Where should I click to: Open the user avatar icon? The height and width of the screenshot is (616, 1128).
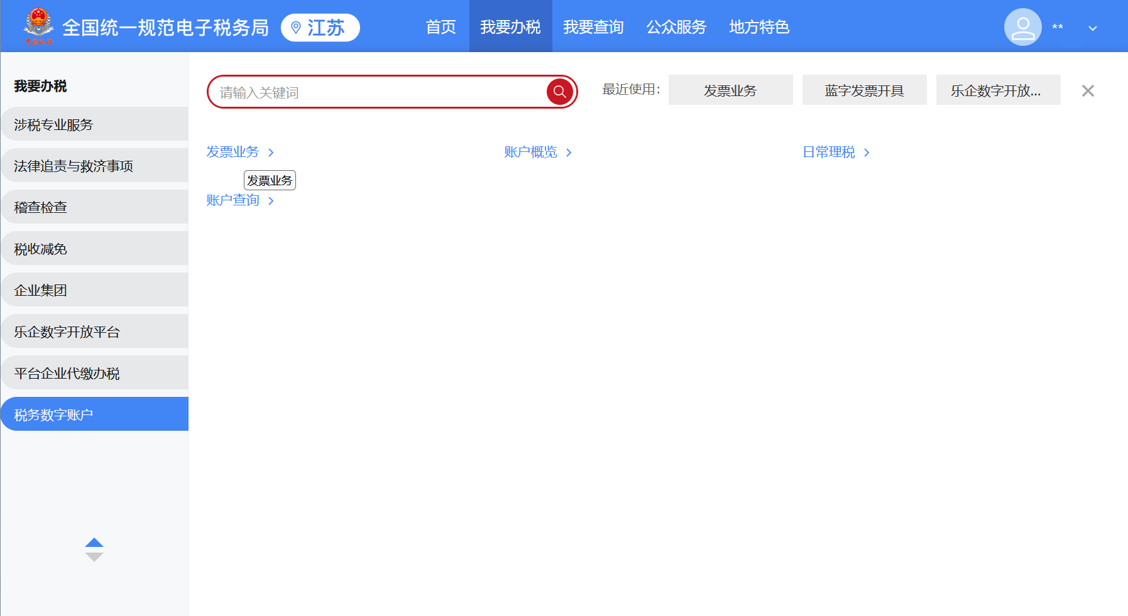(1022, 27)
